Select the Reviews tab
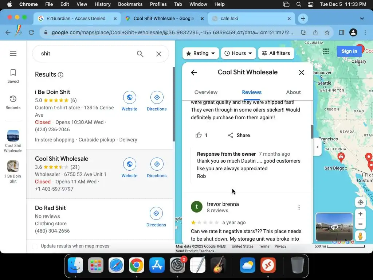 click(252, 92)
